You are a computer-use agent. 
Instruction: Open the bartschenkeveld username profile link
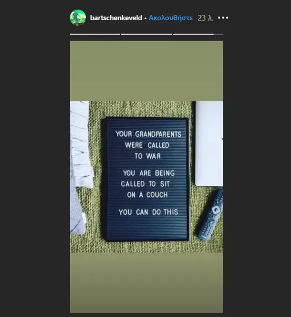coord(116,18)
